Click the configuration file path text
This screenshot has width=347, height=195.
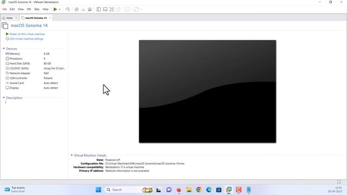(x=145, y=164)
